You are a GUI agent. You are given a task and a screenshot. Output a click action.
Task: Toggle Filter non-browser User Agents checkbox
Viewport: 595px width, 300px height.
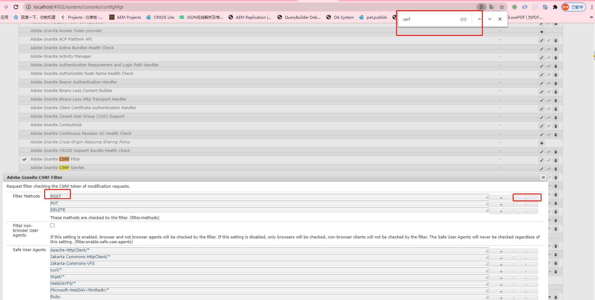point(52,225)
